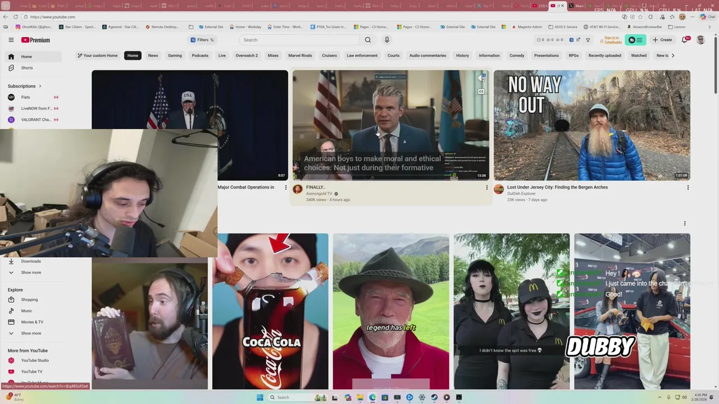Reload page in browser toolbar
The height and width of the screenshot is (404, 719).
pos(16,17)
